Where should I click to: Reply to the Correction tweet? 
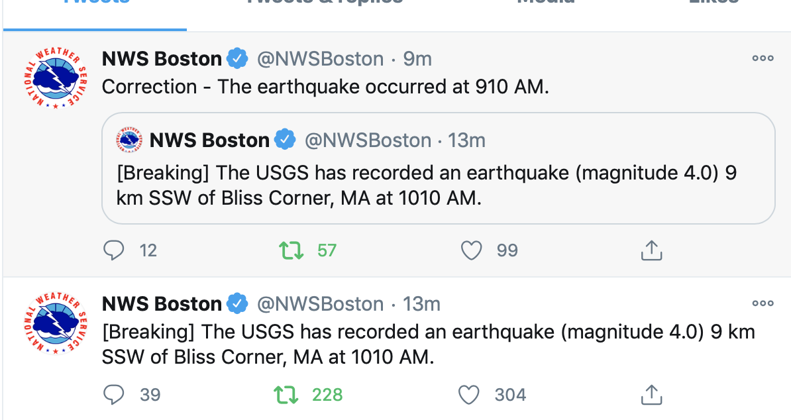pos(113,250)
